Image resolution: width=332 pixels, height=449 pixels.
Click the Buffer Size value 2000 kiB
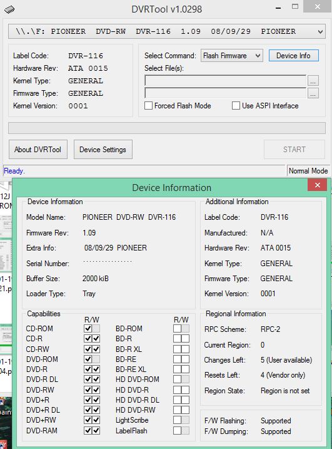click(96, 279)
